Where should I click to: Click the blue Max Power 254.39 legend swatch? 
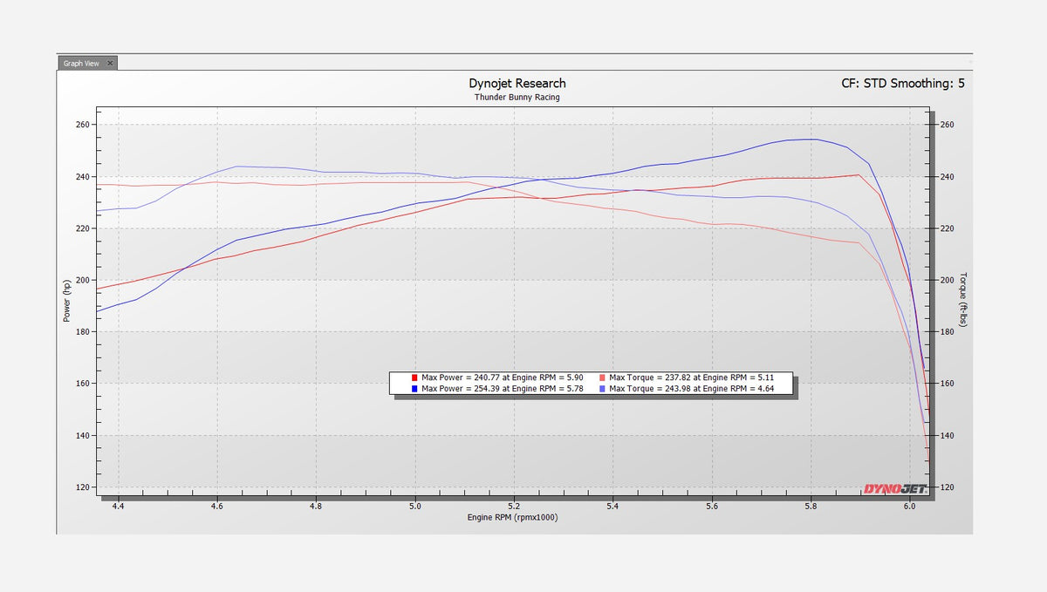tap(414, 389)
